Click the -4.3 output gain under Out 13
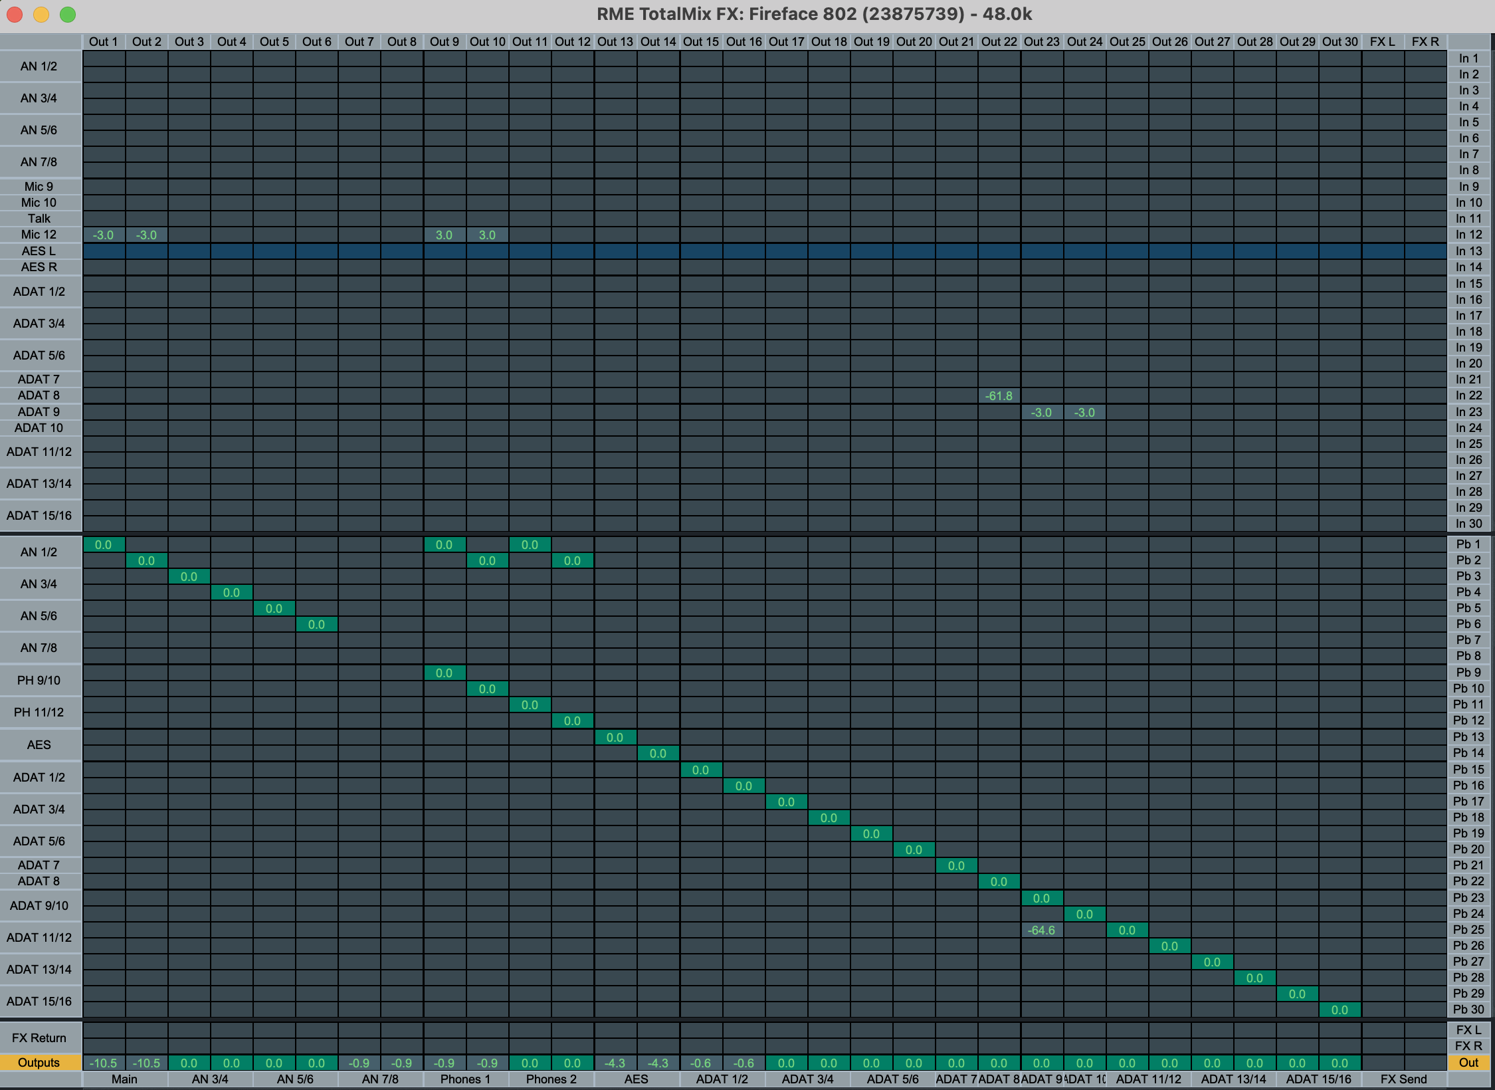This screenshot has height=1090, width=1495. click(615, 1063)
